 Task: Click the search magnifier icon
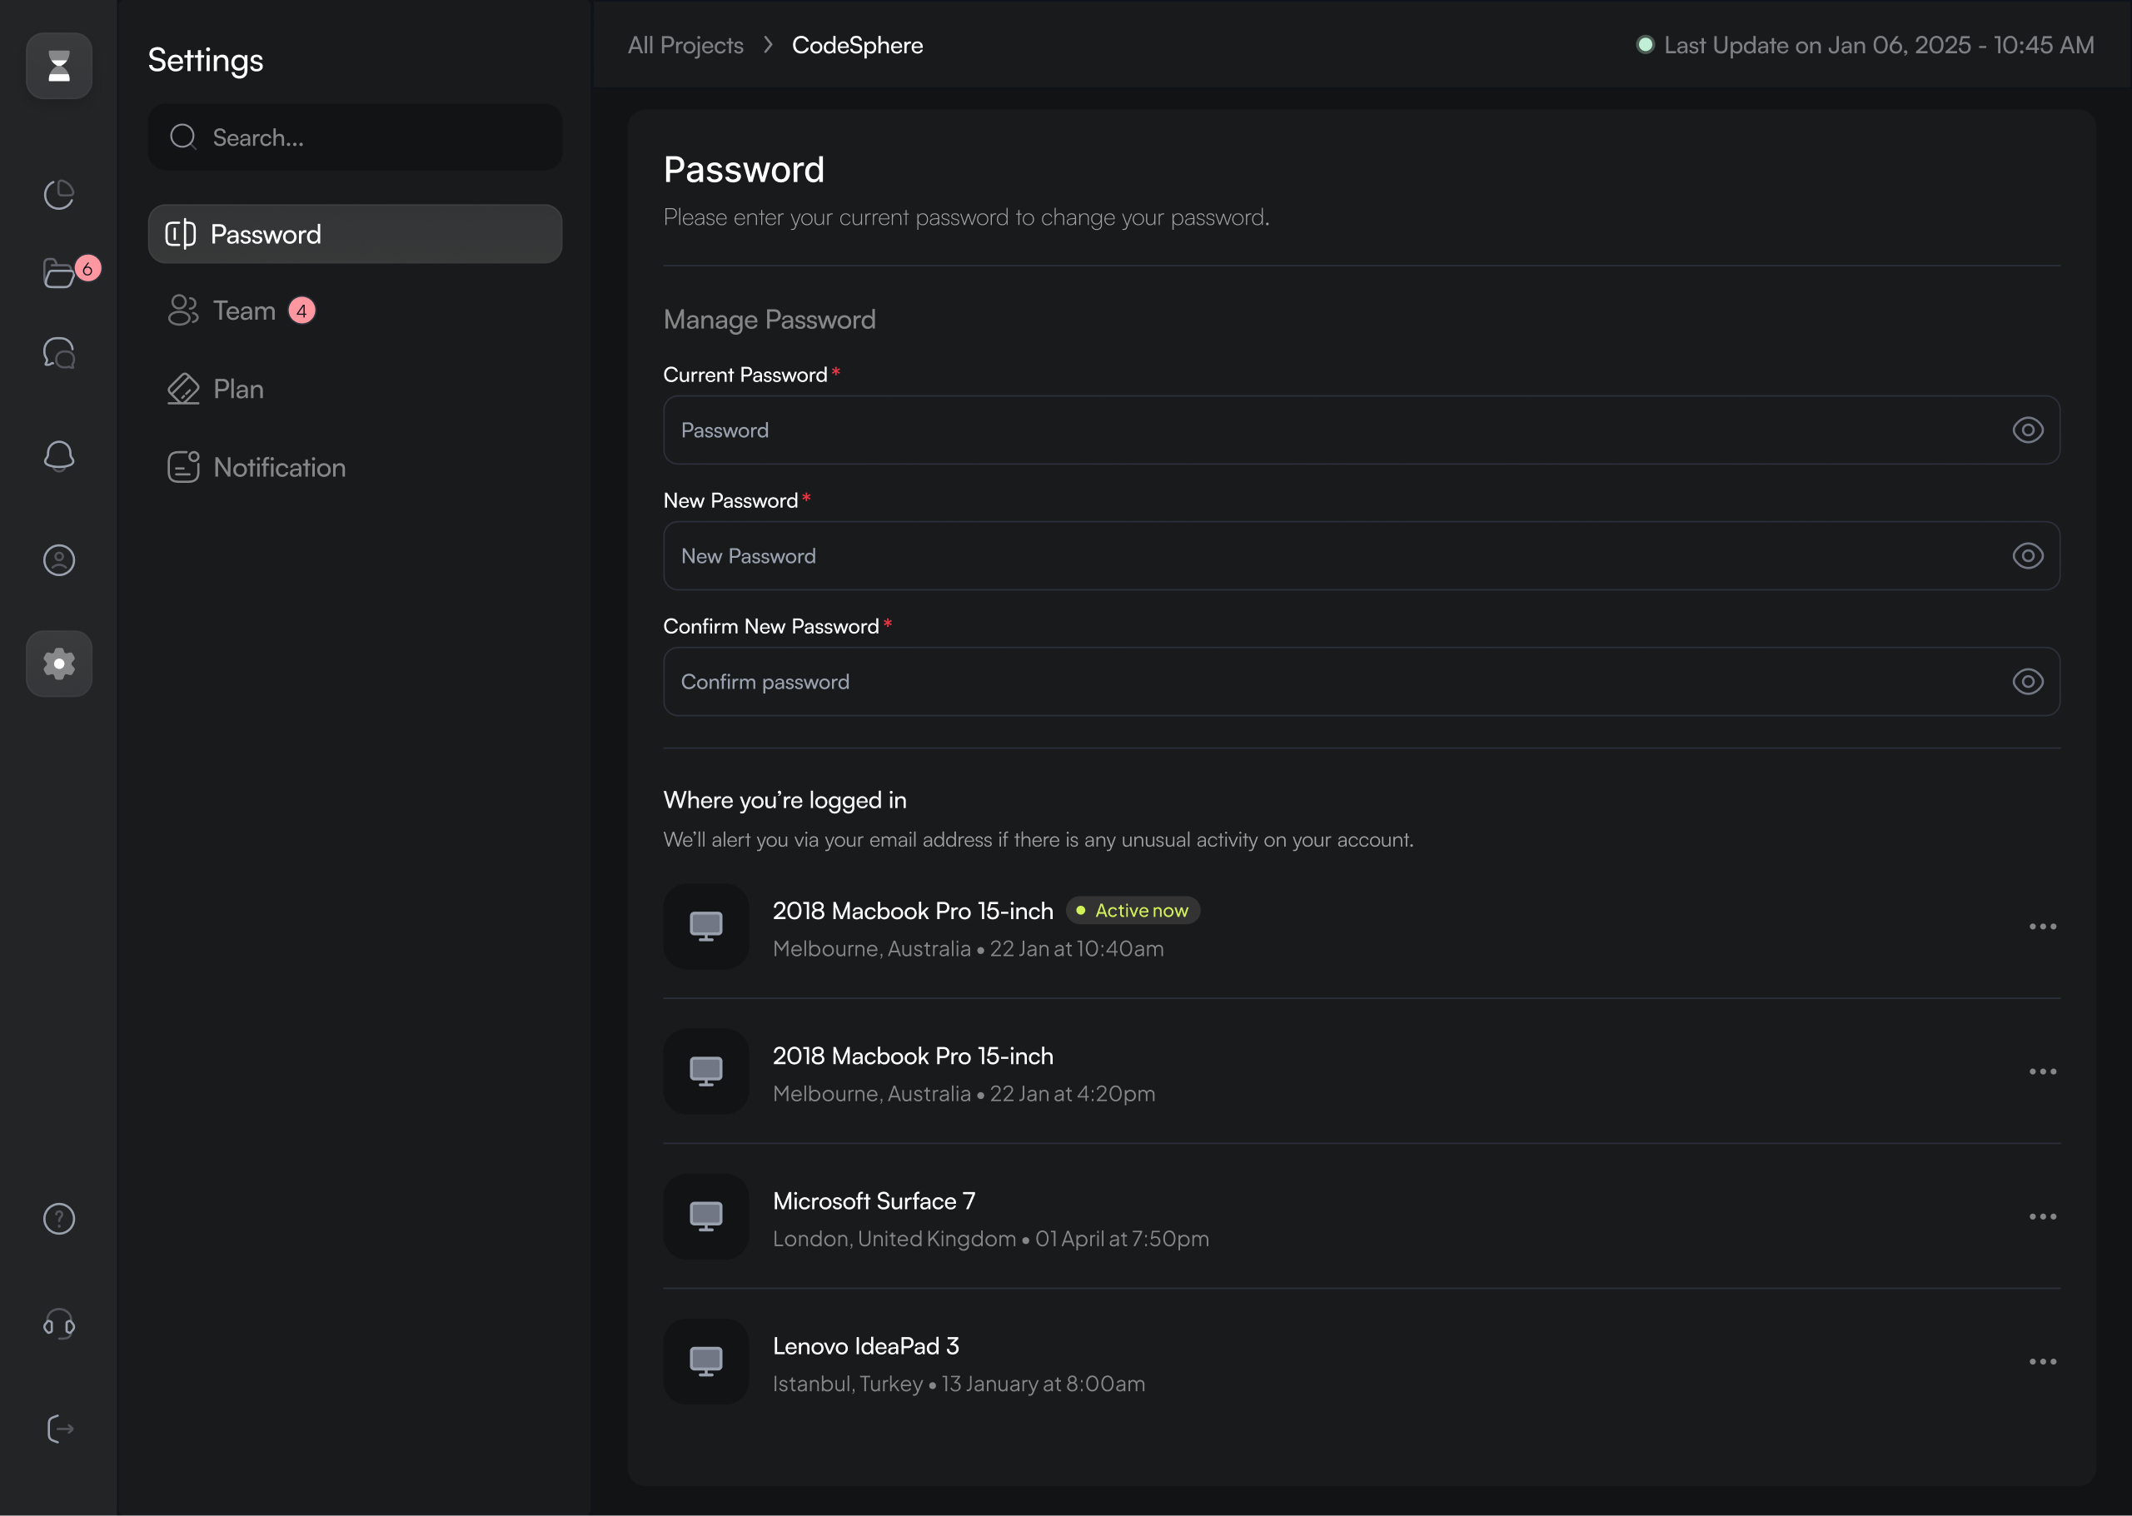[183, 137]
